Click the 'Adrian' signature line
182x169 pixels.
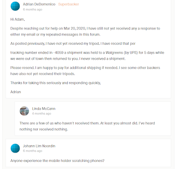pos(16,92)
